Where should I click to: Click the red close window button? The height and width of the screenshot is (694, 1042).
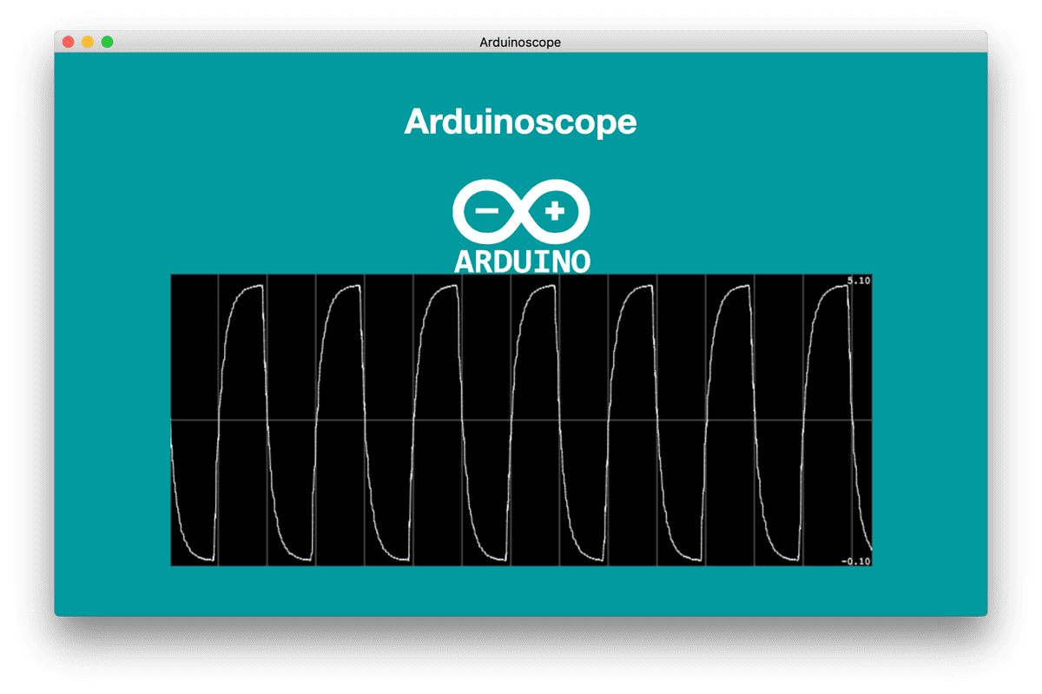[69, 42]
